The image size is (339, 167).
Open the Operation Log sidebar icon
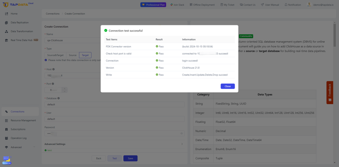[x=7, y=138]
